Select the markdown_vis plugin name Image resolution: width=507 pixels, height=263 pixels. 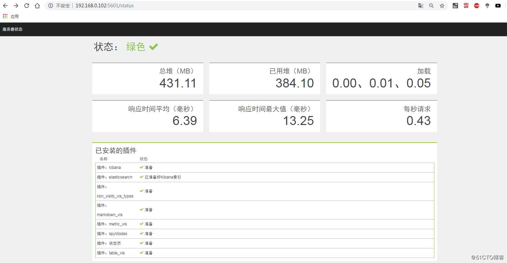(110, 215)
